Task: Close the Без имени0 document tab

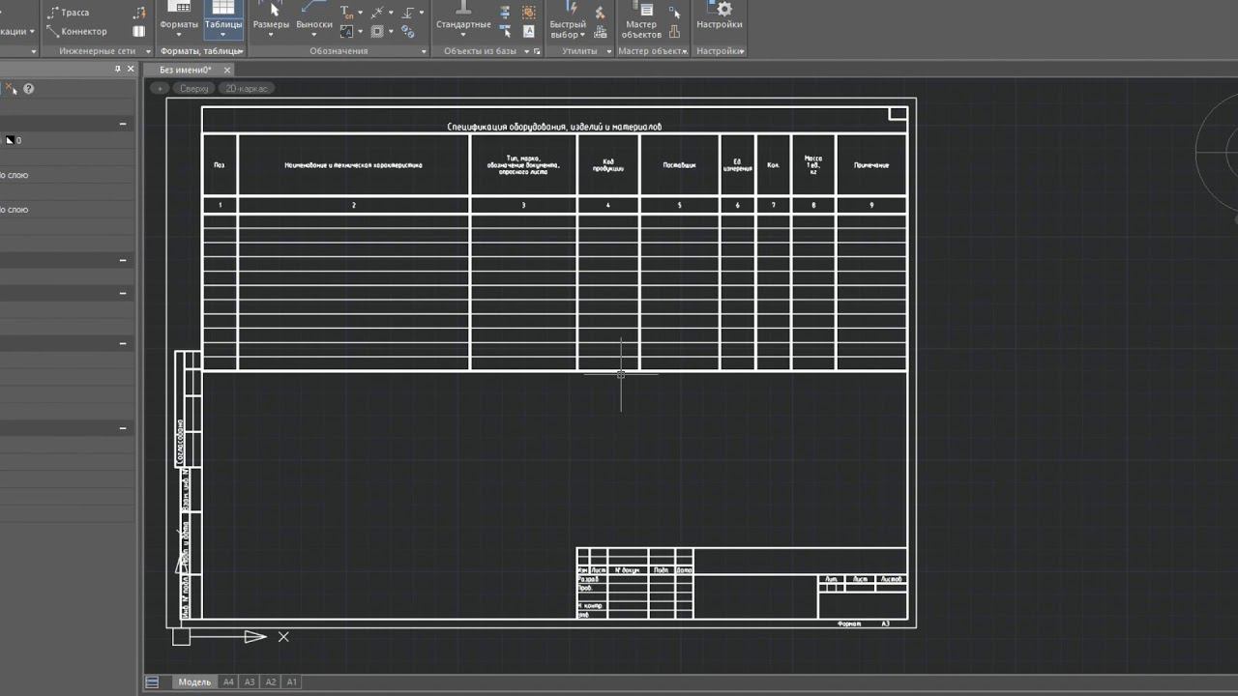Action: (228, 71)
